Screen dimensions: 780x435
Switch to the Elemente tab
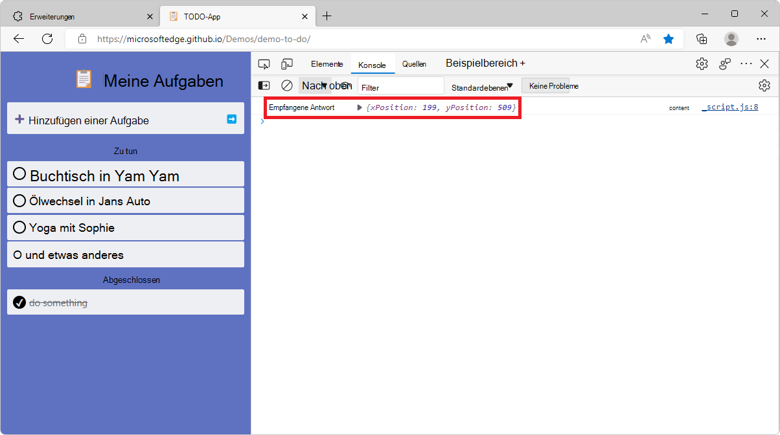point(327,63)
